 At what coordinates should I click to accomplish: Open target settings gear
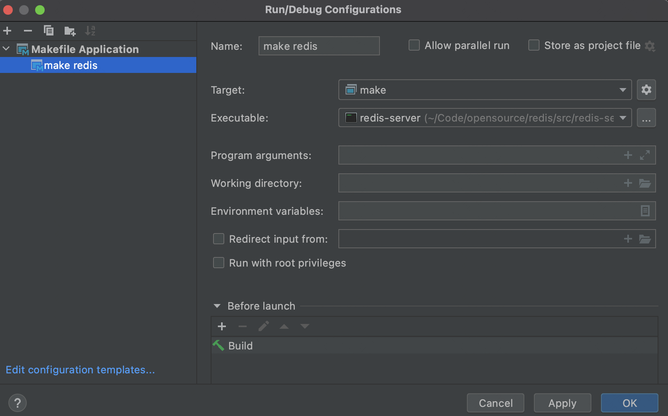646,90
